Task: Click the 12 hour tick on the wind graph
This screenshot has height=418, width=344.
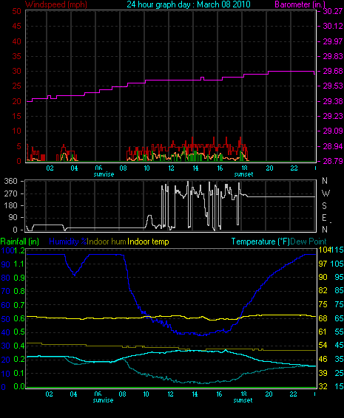Action: [x=171, y=168]
